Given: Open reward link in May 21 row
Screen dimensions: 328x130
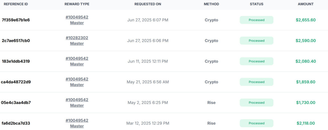Looking at the screenshot, I should point(77,82).
